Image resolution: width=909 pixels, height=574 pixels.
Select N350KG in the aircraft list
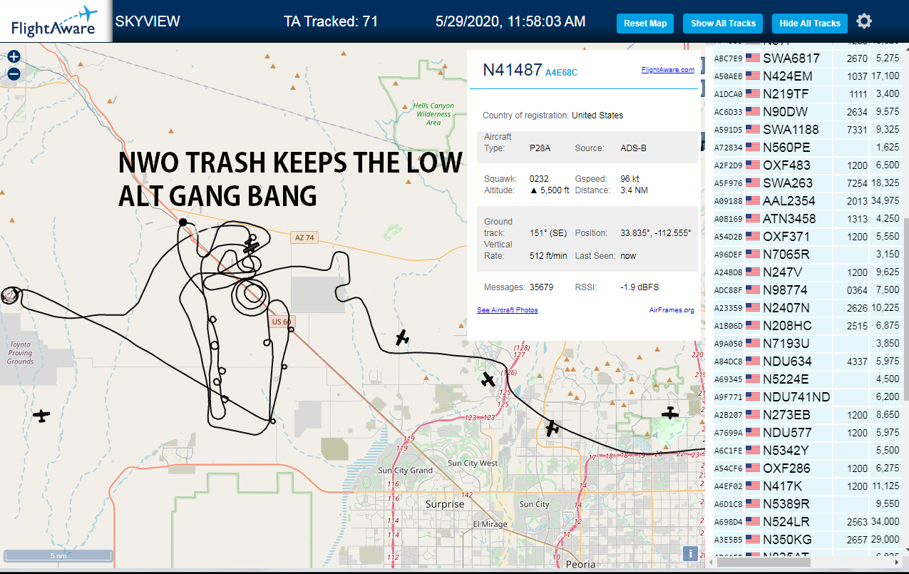(808, 540)
